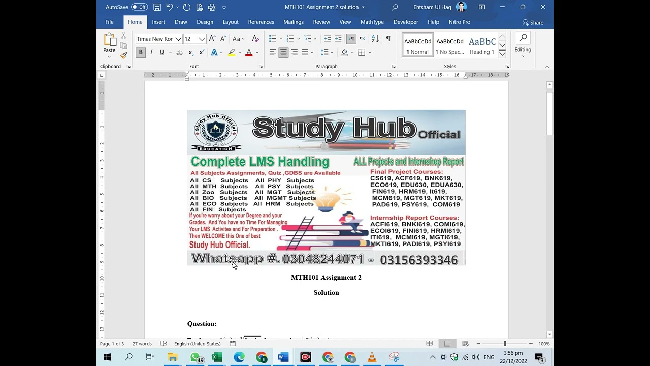The image size is (650, 366).
Task: Toggle left-to-right text direction
Action: click(351, 39)
